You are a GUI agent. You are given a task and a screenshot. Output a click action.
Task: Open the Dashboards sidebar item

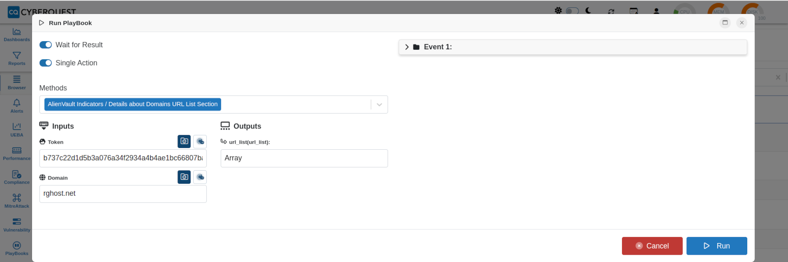point(17,34)
